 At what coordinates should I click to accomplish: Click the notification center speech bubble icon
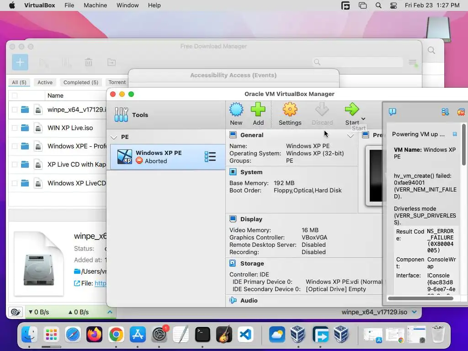tap(392, 112)
